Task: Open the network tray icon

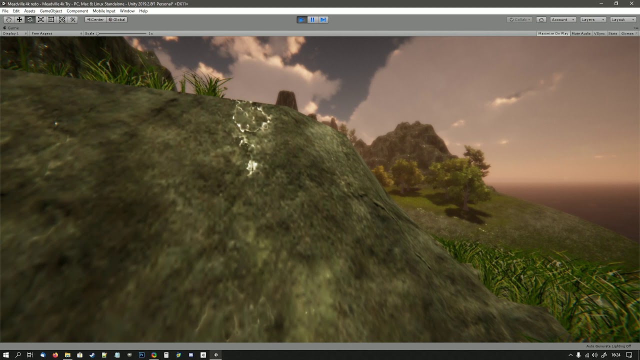Action: [x=586, y=355]
